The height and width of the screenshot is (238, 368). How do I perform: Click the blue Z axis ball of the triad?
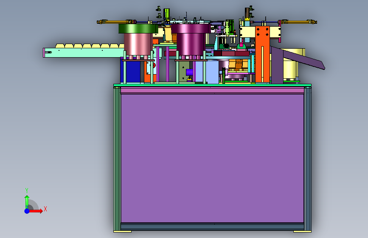(x=27, y=211)
